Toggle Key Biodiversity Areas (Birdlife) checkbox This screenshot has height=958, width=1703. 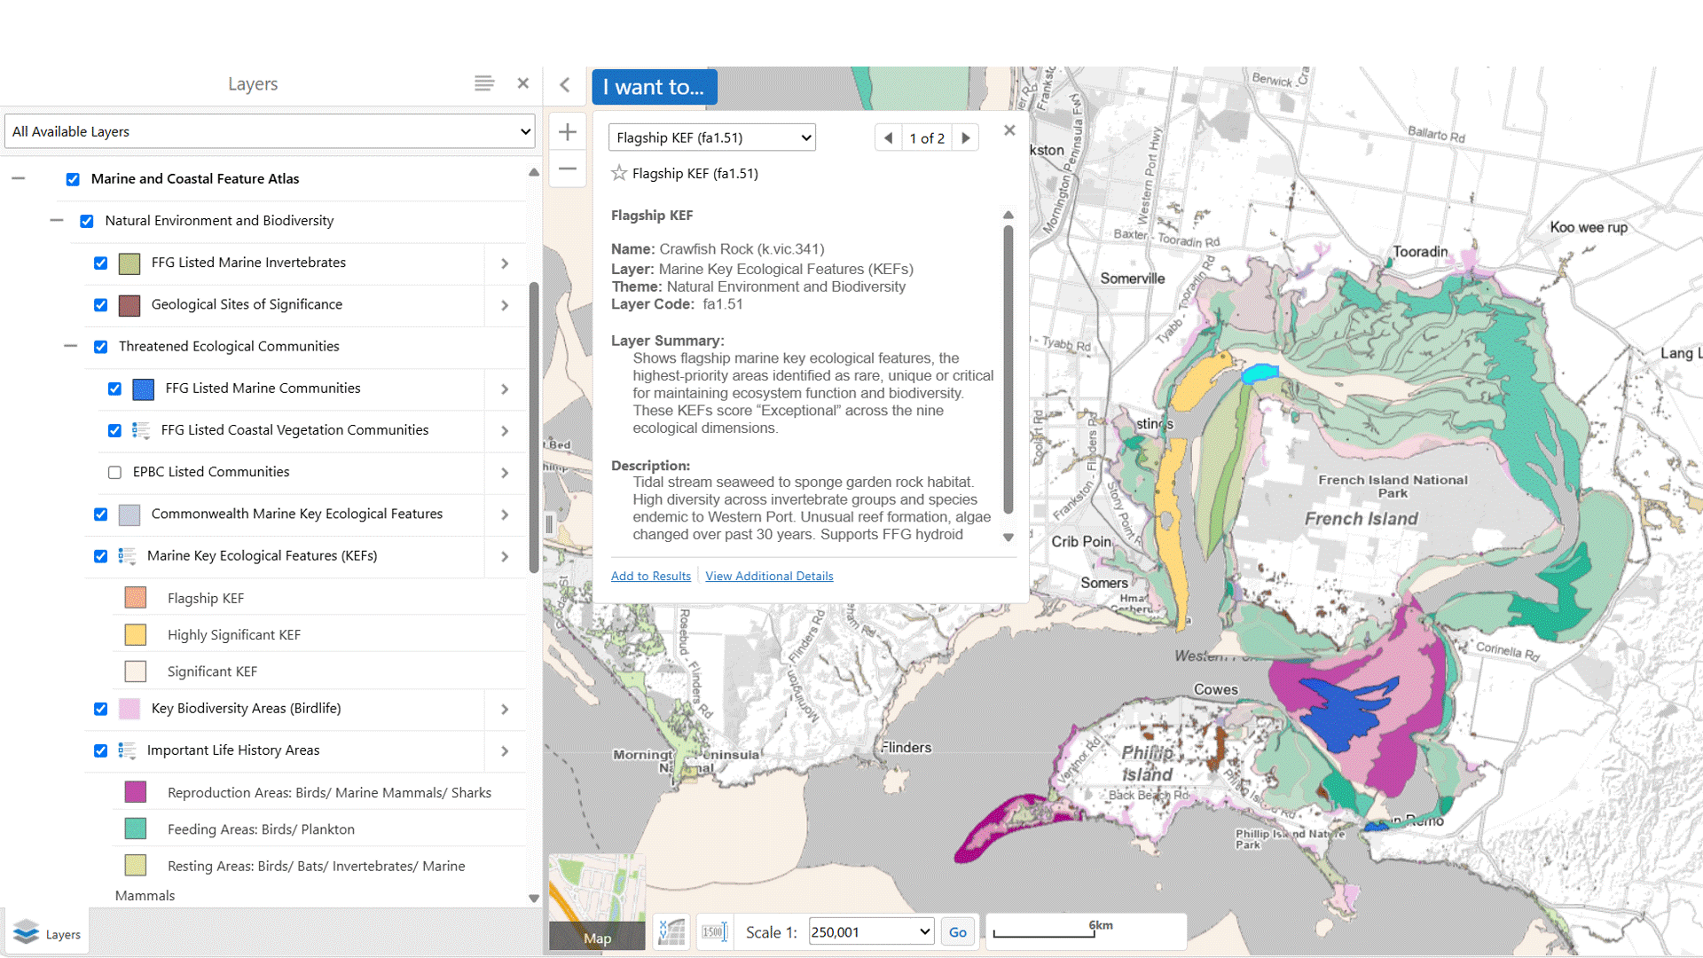click(101, 709)
